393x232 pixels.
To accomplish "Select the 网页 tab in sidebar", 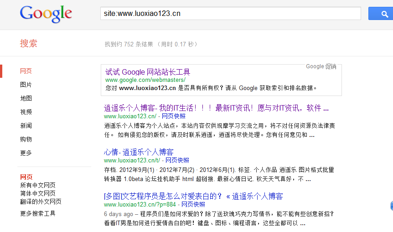I will coord(26,71).
